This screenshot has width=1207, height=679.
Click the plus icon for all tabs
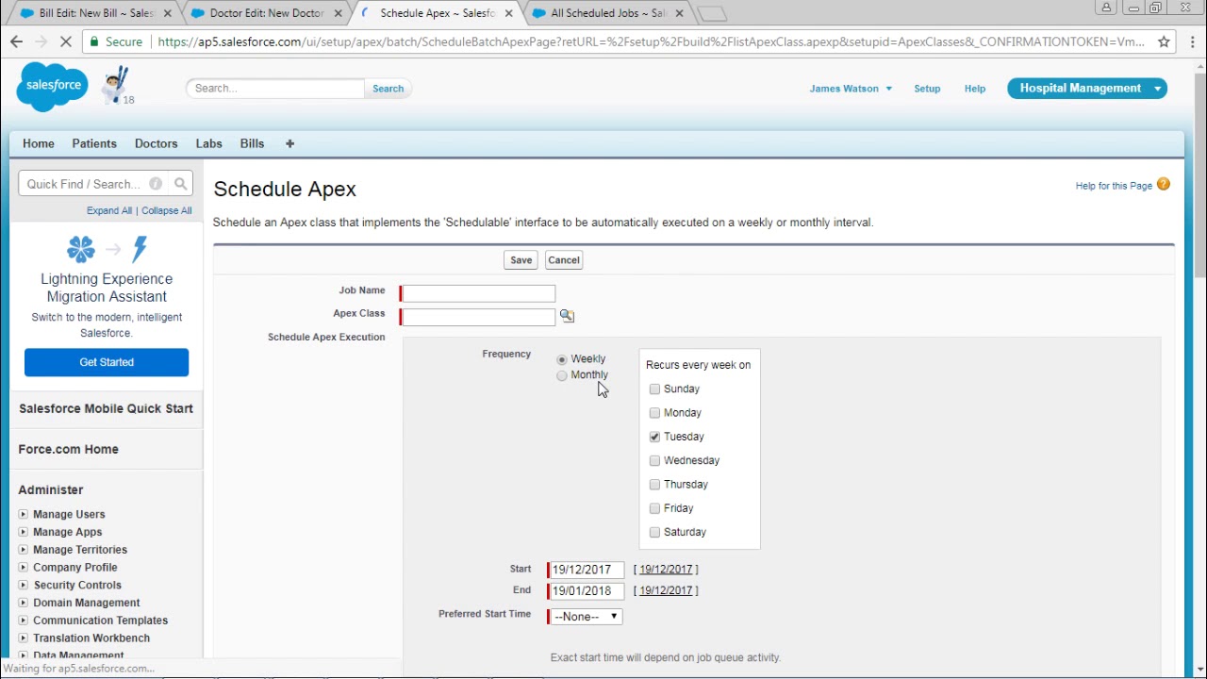pyautogui.click(x=290, y=143)
